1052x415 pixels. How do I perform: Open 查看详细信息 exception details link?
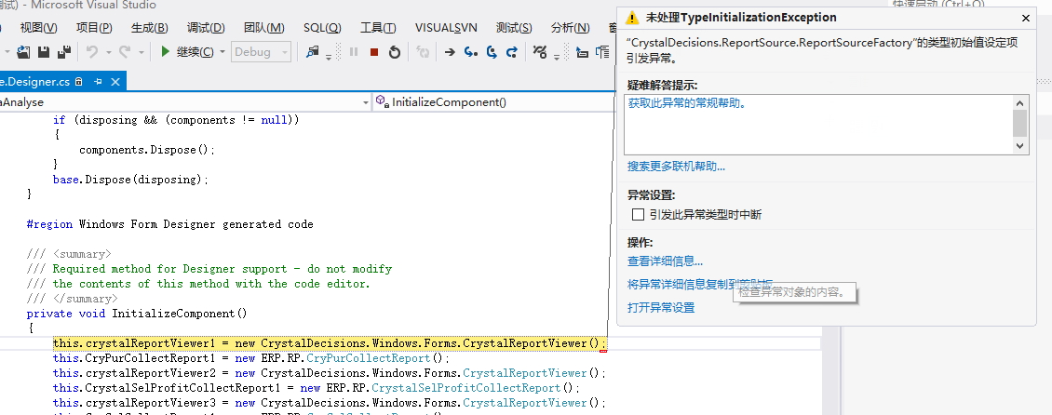[x=665, y=261]
